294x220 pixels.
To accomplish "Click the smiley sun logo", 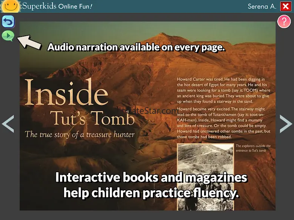I will point(11,6).
